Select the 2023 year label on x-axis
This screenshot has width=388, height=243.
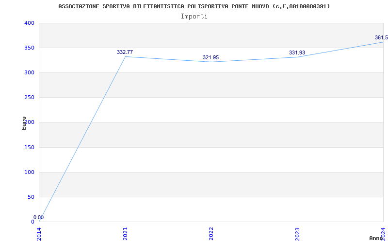pos(297,233)
